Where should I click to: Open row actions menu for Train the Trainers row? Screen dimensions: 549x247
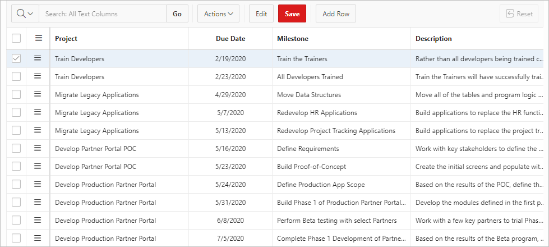click(38, 58)
